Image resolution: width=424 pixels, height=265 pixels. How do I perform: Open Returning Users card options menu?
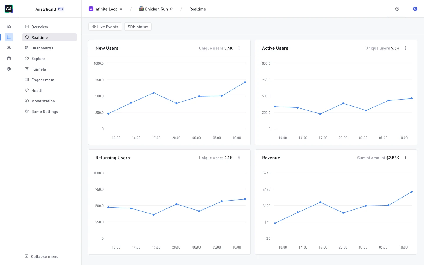click(239, 158)
